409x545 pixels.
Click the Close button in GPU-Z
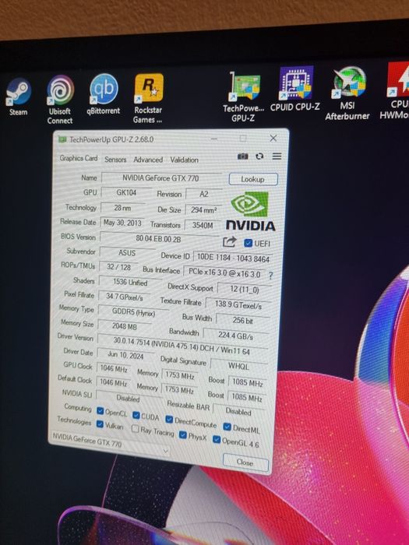click(245, 462)
